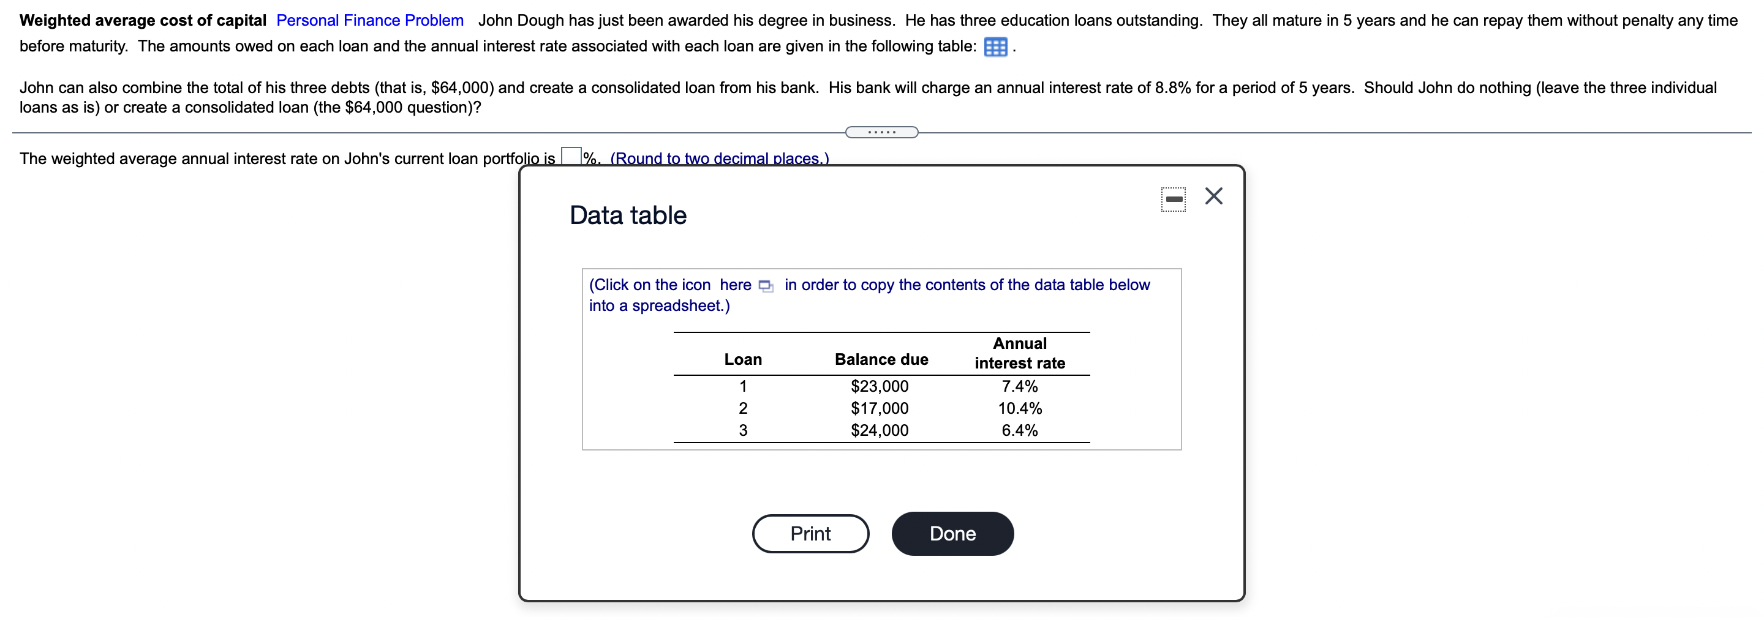The image size is (1764, 617).
Task: Click the 7.4% interest rate cell
Action: coord(1019,386)
